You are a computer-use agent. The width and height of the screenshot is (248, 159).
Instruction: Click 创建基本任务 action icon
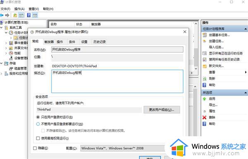[205, 35]
